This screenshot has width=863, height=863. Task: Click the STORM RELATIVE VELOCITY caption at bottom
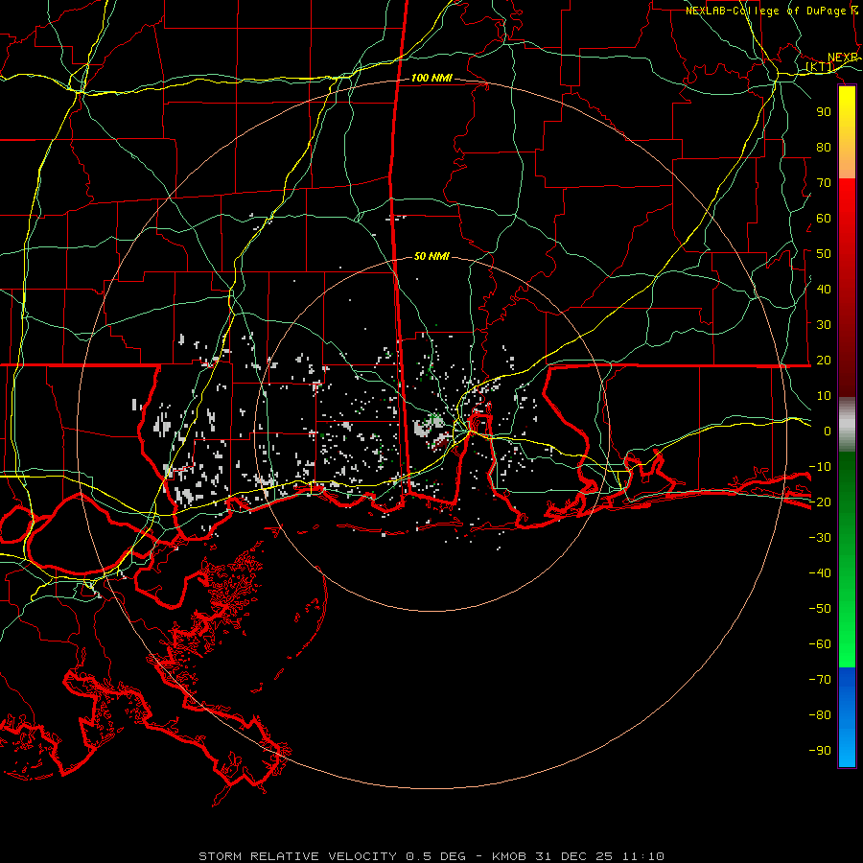431,856
